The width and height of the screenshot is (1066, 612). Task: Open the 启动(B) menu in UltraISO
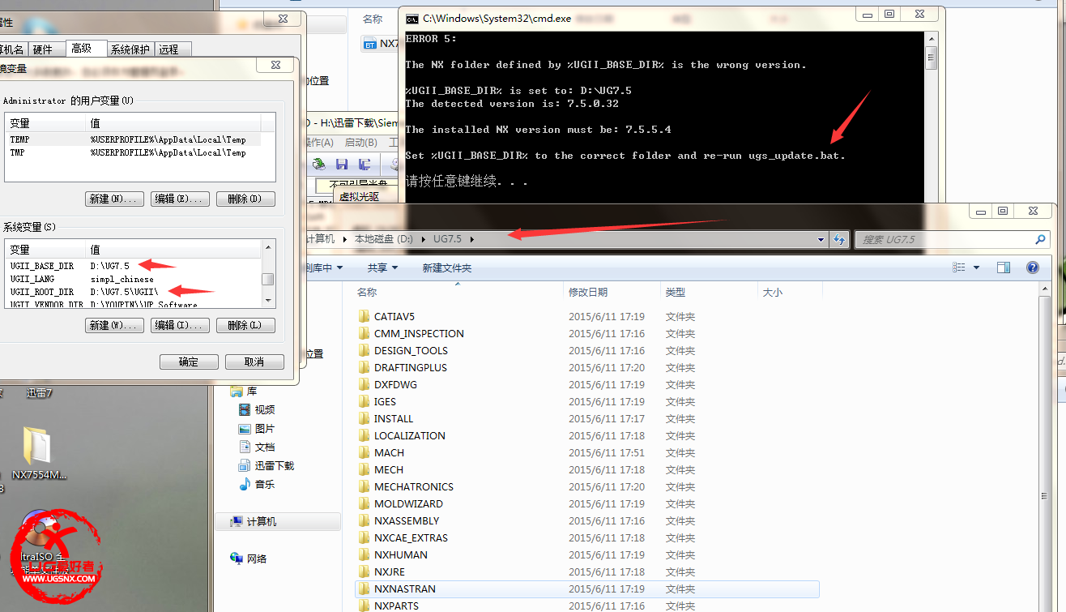360,142
